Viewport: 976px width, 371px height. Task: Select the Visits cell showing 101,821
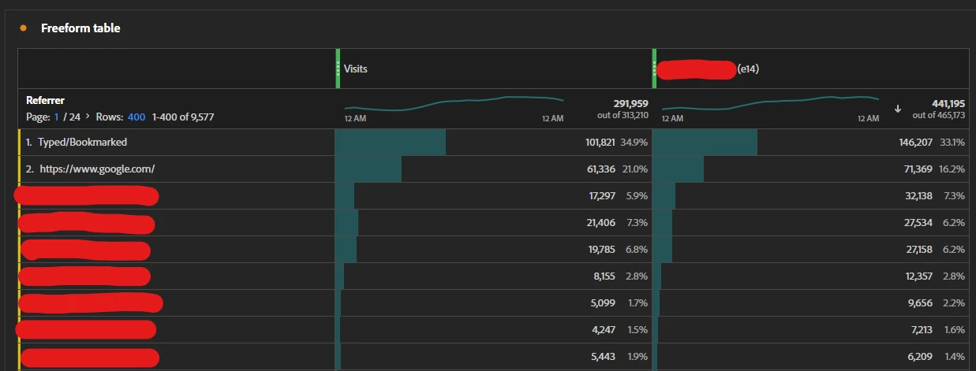[x=494, y=143]
